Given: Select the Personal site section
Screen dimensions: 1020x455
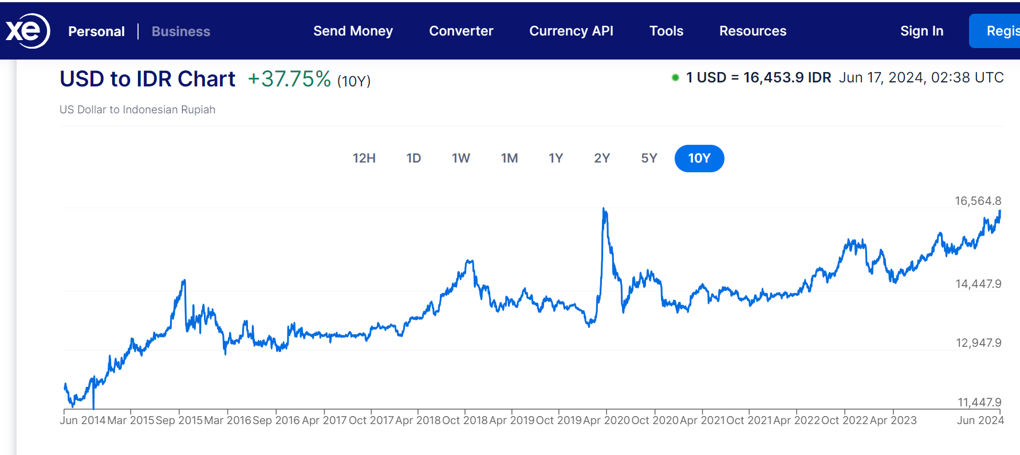Looking at the screenshot, I should click(x=96, y=31).
